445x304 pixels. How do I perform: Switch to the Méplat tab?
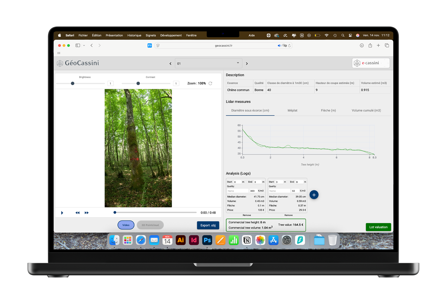293,110
